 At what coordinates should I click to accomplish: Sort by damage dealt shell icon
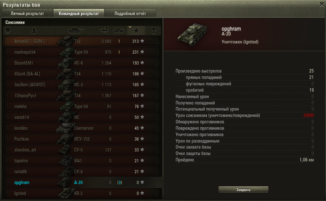pos(104,31)
